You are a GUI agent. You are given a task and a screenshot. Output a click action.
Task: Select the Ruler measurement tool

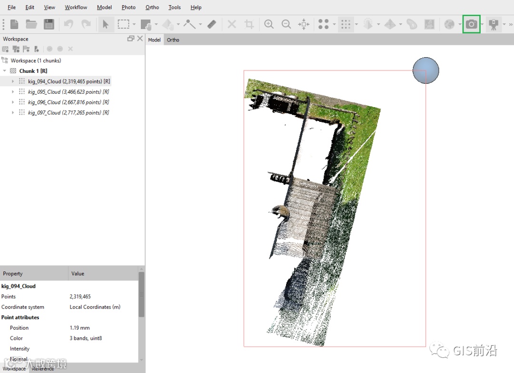[212, 24]
